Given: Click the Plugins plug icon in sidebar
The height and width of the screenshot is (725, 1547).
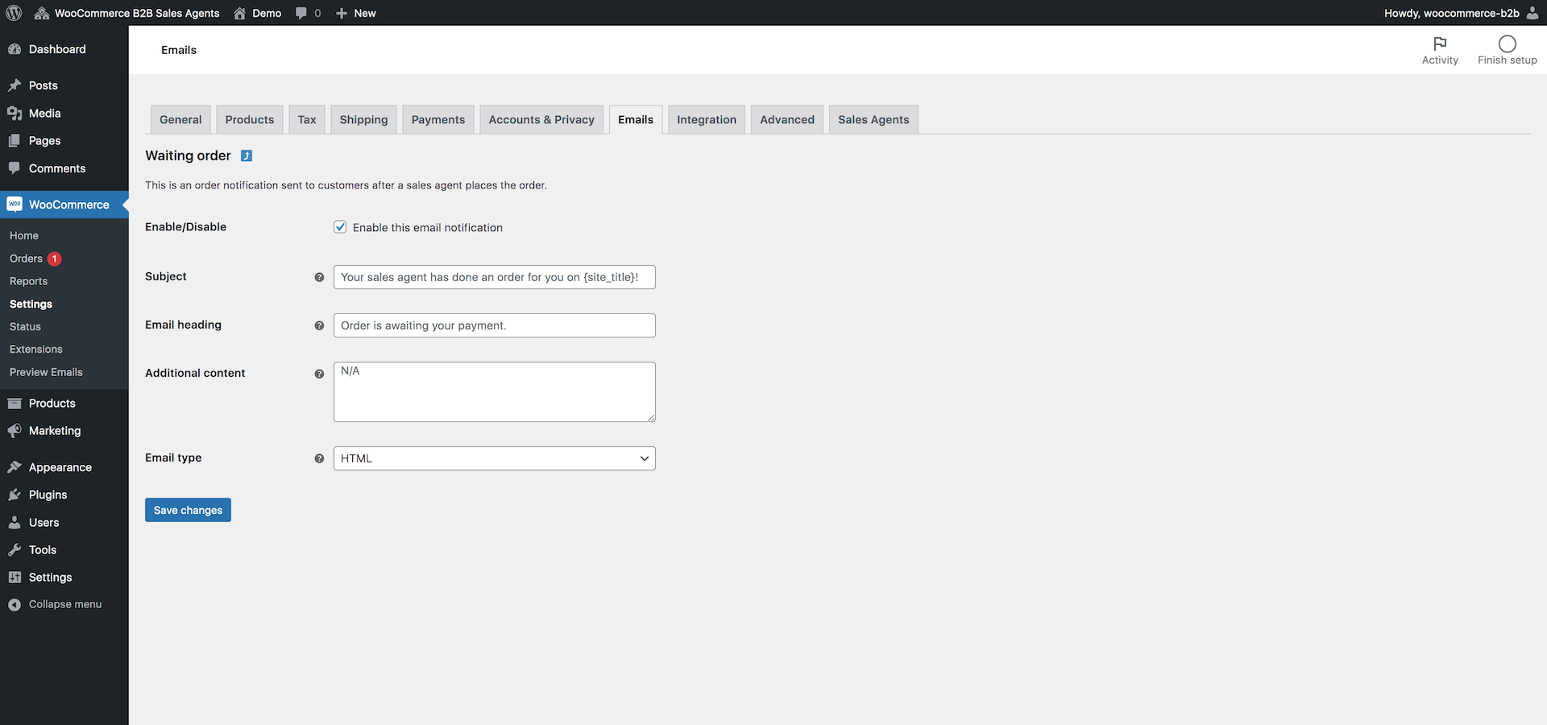Looking at the screenshot, I should click(x=15, y=495).
